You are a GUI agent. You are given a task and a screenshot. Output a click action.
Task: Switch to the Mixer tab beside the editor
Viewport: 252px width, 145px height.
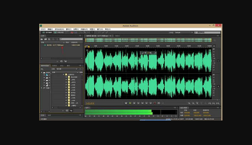click(117, 36)
